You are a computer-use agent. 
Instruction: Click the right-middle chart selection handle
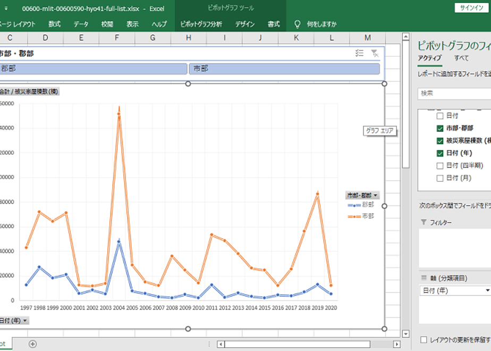pos(385,206)
